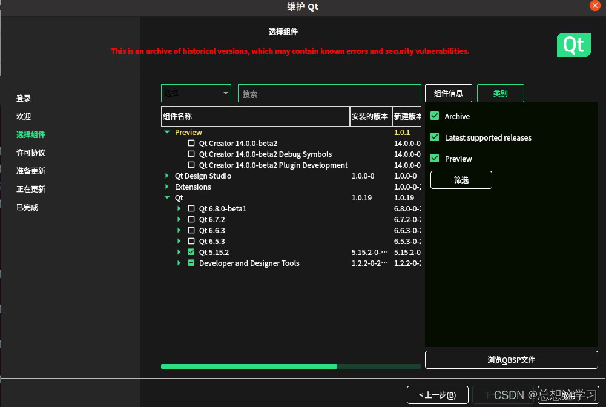This screenshot has height=407, width=606.
Task: Open the 选择 selection dropdown
Action: pos(196,93)
